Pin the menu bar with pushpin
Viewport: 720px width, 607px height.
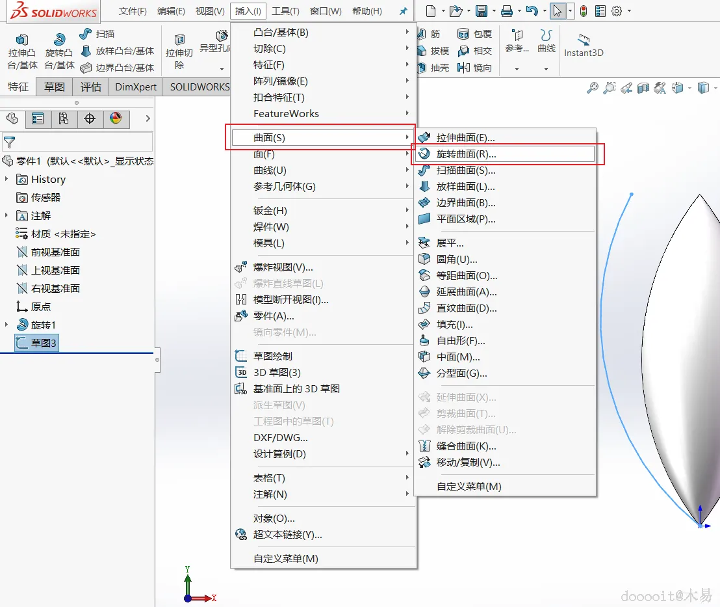point(403,11)
